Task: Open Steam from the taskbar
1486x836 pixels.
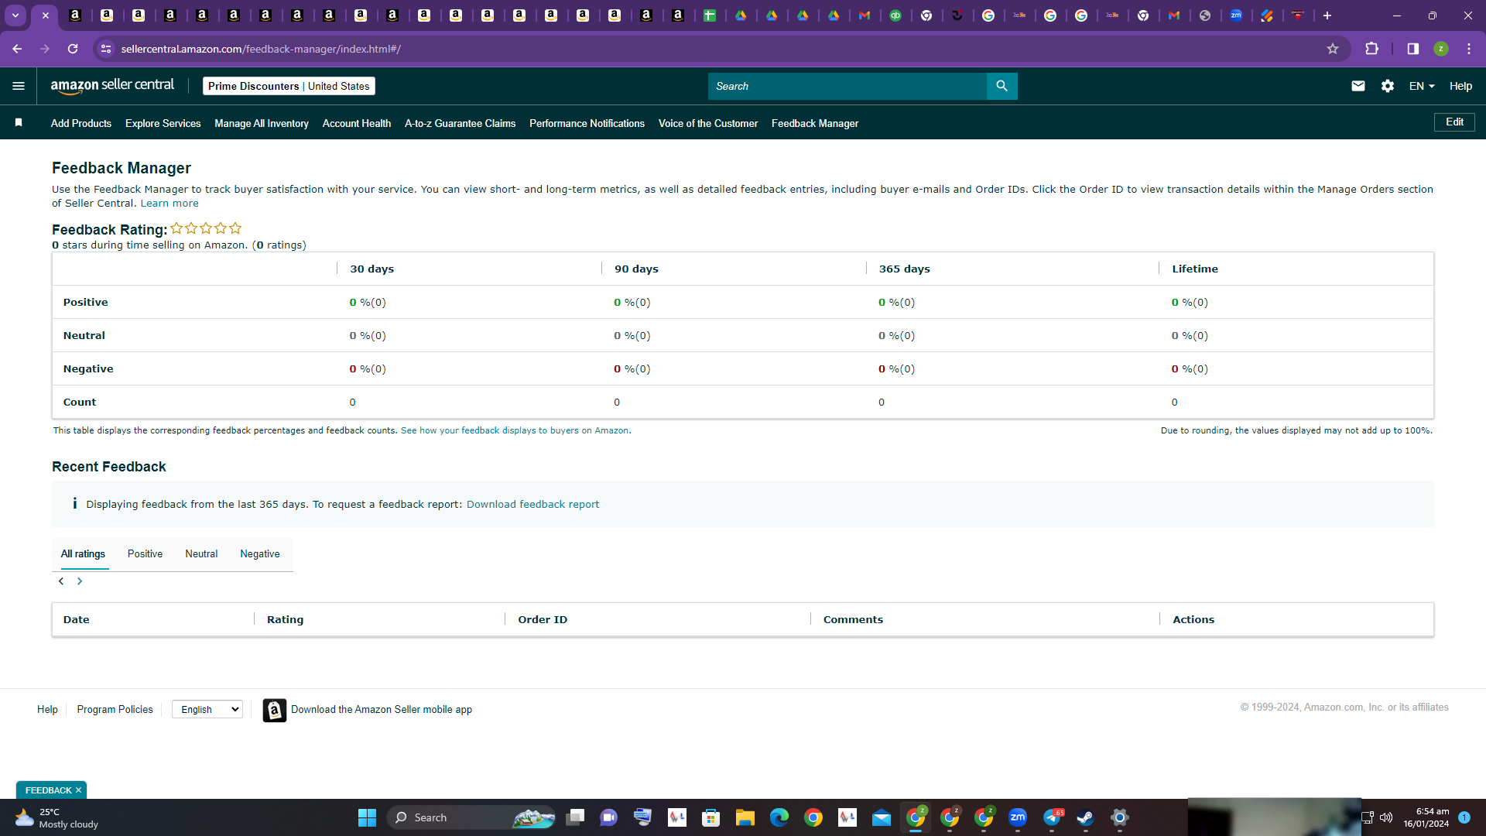Action: point(1086,817)
